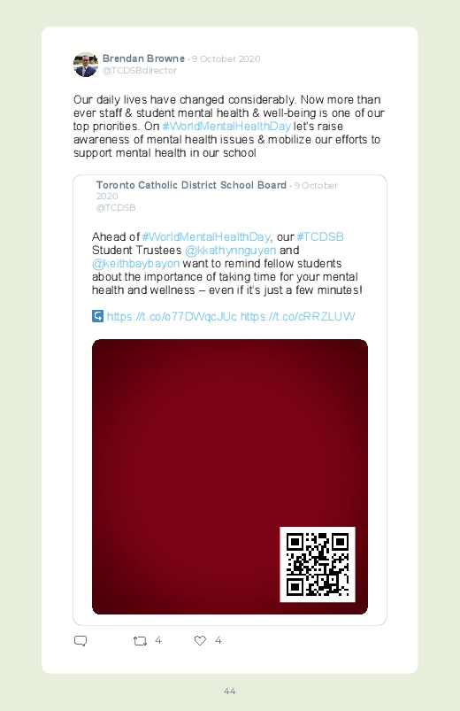Click the blue arrow icon before links
The image size is (460, 711).
[97, 316]
